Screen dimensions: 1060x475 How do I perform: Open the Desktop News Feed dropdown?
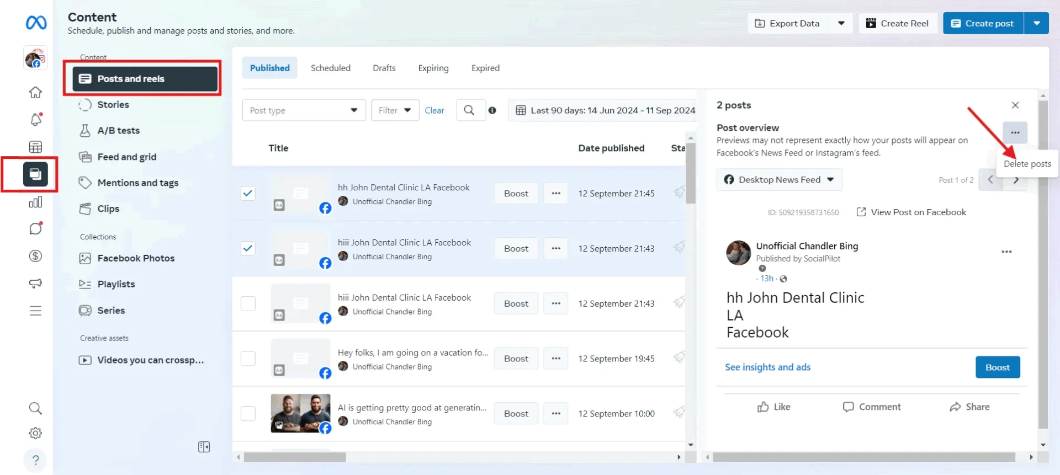779,180
